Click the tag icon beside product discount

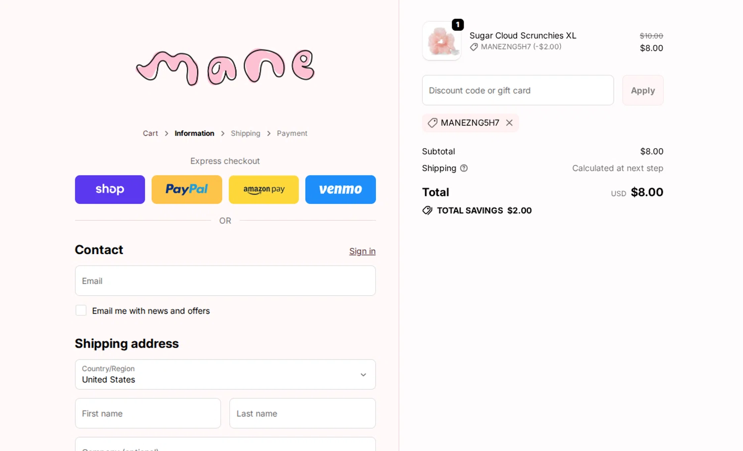point(474,47)
